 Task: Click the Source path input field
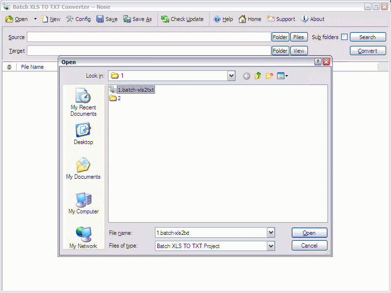[x=149, y=37]
